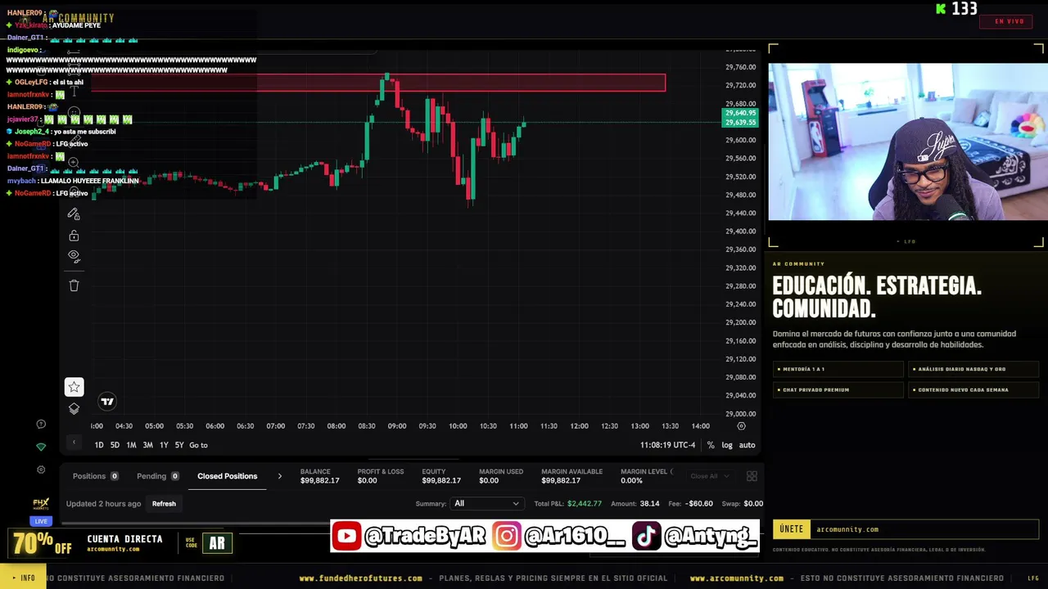Click the webcam video thumbnail
The width and height of the screenshot is (1048, 589).
coord(907,142)
